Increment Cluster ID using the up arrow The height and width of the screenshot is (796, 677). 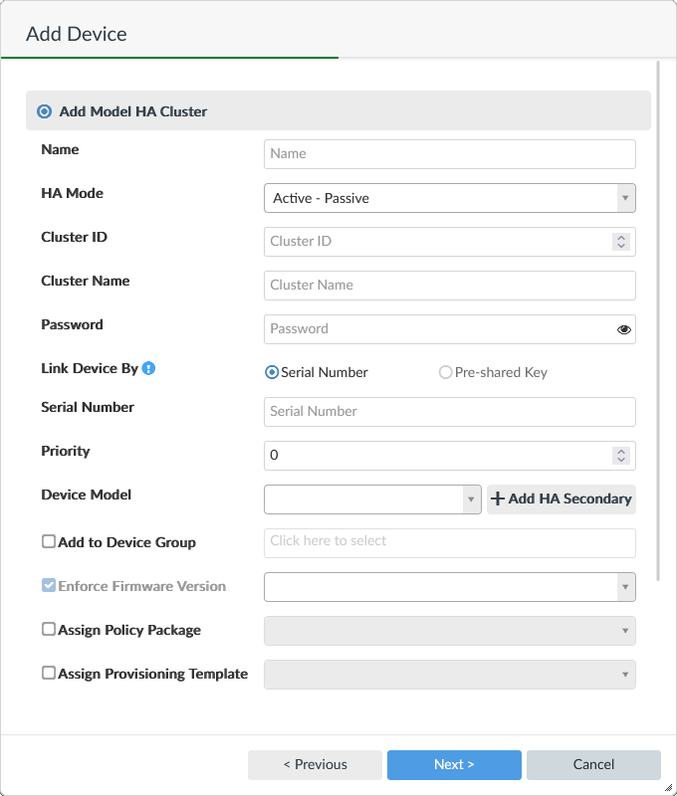coord(621,237)
